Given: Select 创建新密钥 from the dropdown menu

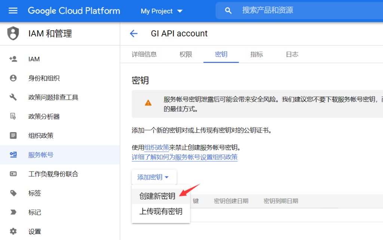Looking at the screenshot, I should [x=157, y=196].
